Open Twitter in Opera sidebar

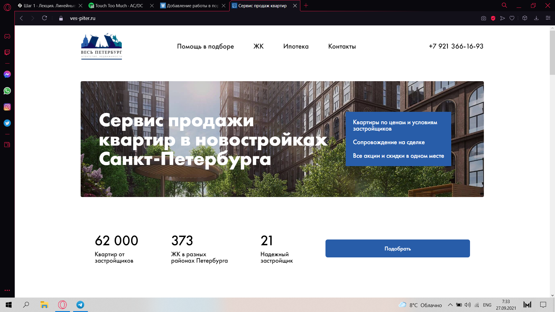tap(7, 123)
